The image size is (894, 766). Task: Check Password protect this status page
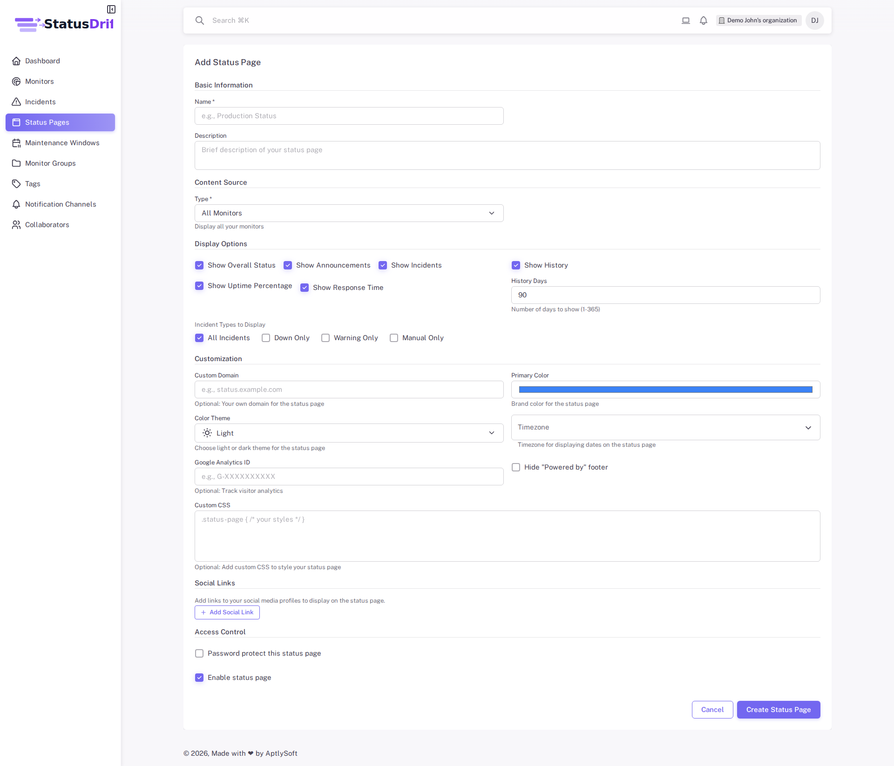pos(199,653)
